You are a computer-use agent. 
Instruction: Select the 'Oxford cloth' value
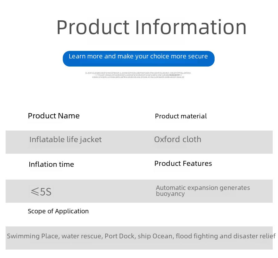pyautogui.click(x=178, y=139)
